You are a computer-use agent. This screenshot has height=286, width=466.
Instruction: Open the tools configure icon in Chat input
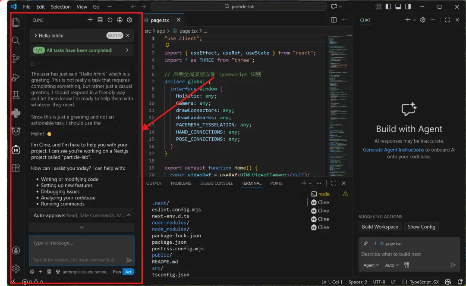(x=406, y=265)
